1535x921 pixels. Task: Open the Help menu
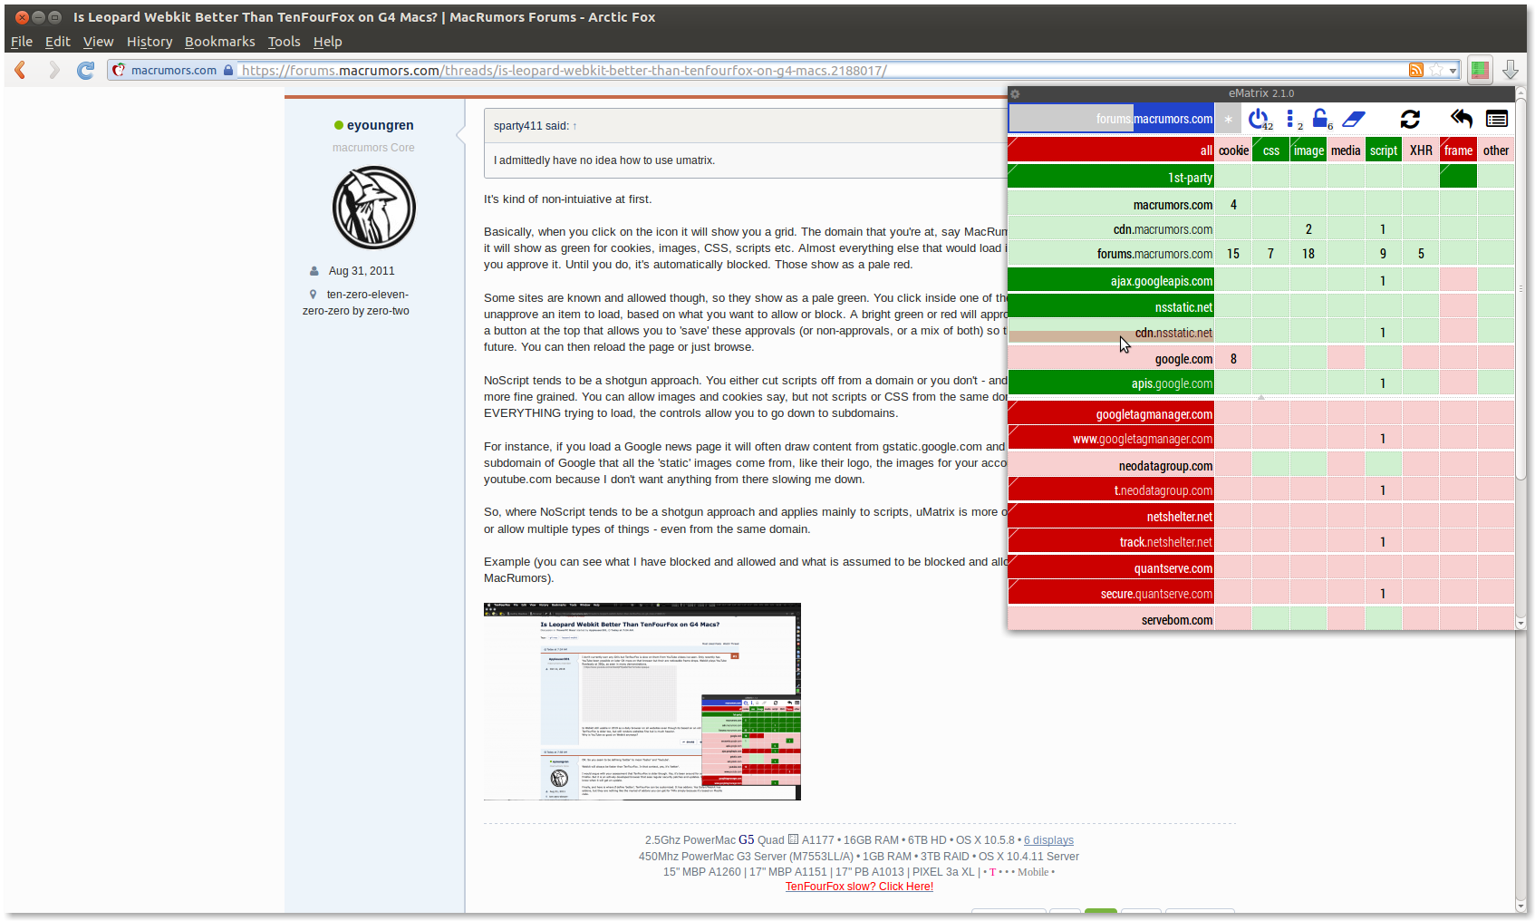pyautogui.click(x=327, y=42)
